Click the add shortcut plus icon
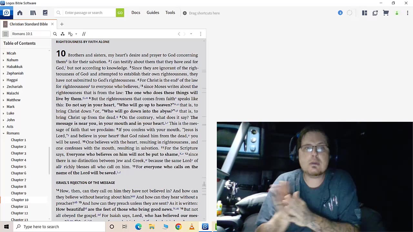The width and height of the screenshot is (413, 232). click(x=185, y=13)
